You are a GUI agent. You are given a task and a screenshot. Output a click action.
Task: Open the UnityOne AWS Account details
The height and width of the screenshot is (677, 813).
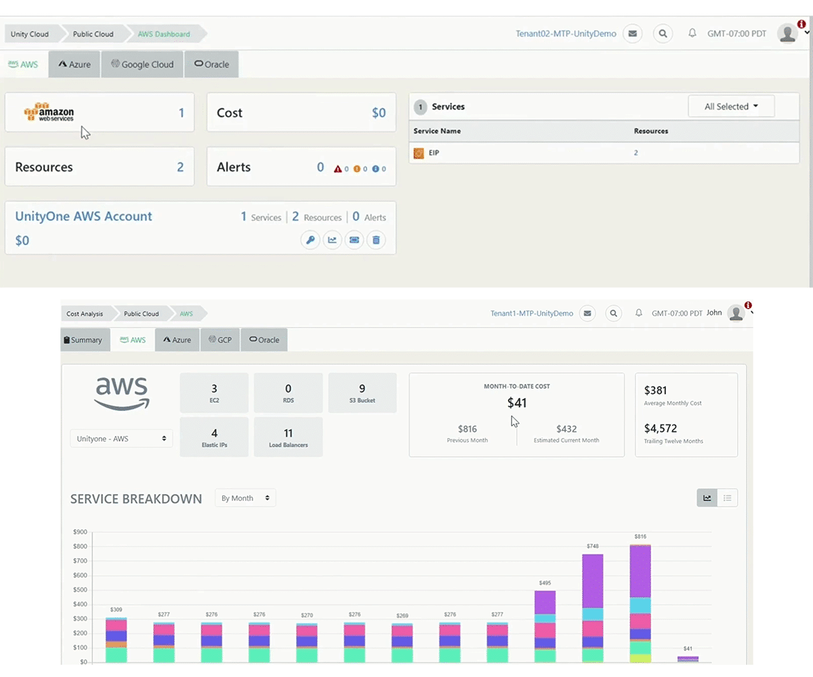pyautogui.click(x=83, y=216)
